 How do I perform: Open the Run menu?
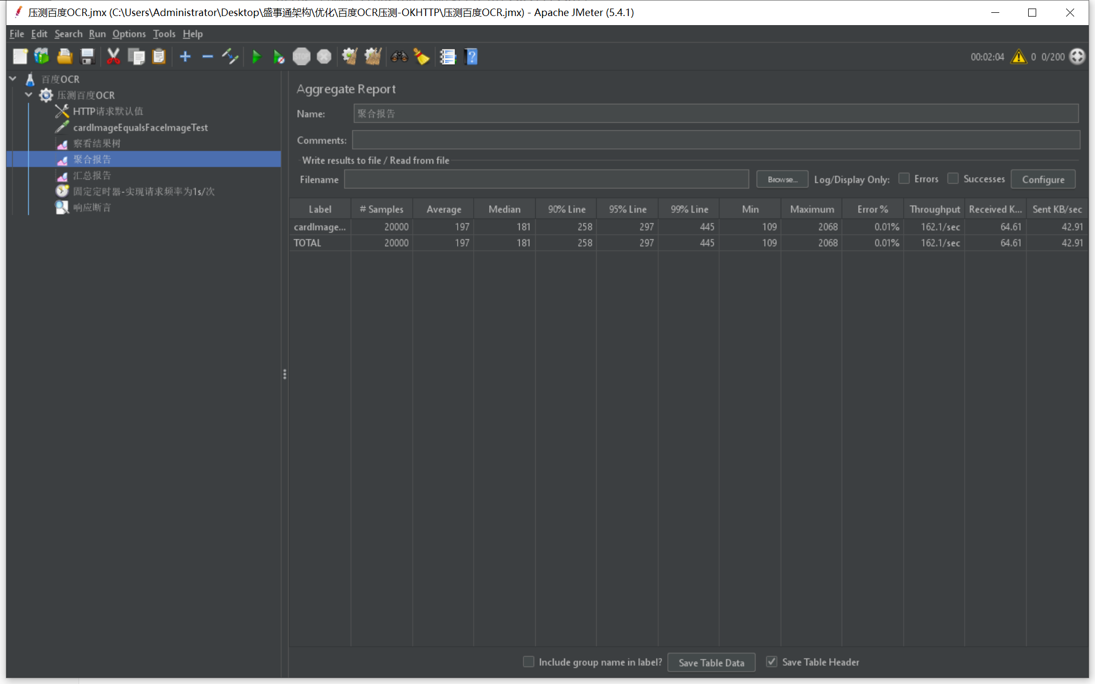[x=97, y=34]
